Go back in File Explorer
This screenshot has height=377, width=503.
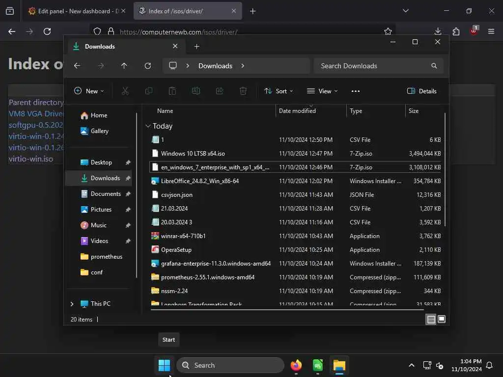pyautogui.click(x=77, y=66)
